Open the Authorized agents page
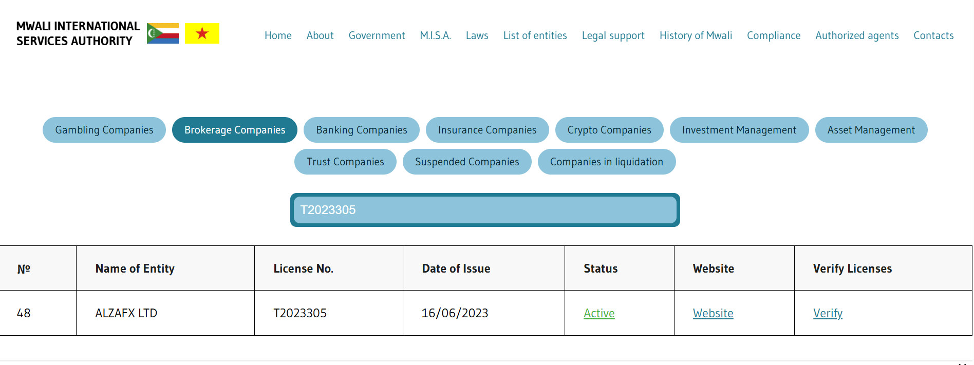974x365 pixels. coord(857,35)
